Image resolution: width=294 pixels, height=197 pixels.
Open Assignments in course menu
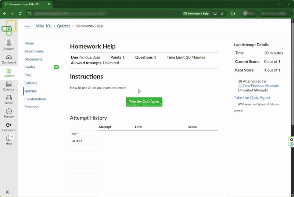pos(34,51)
